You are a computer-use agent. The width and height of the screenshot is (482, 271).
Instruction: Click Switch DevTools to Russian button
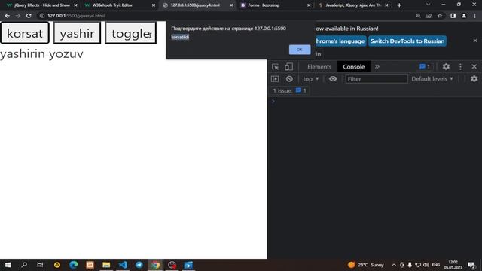407,41
